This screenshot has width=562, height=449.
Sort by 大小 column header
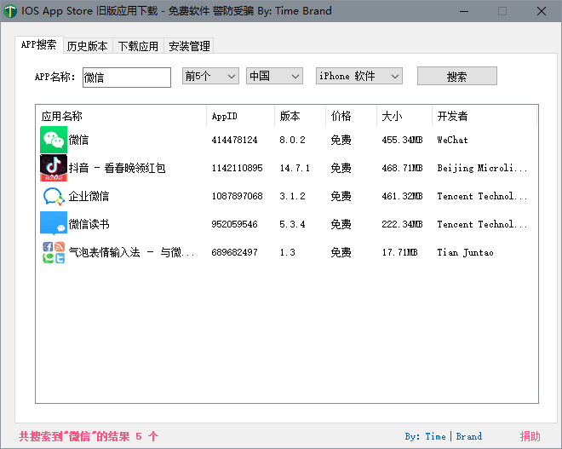tap(404, 116)
